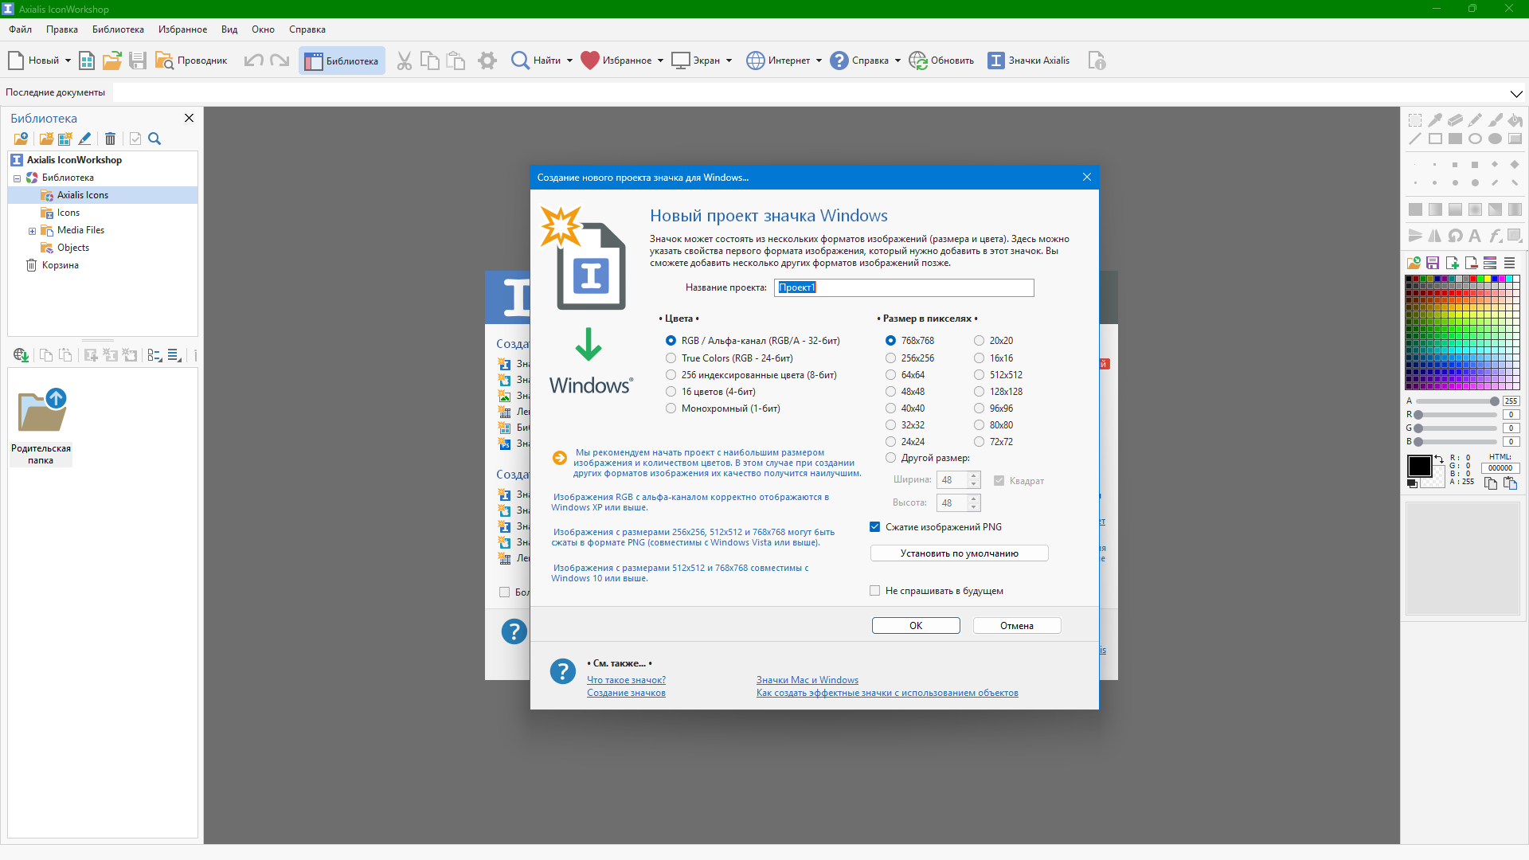Confirm the dialog with OK
The width and height of the screenshot is (1529, 860).
(x=916, y=626)
